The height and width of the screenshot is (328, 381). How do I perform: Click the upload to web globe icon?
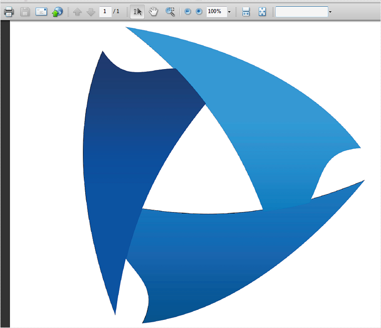pyautogui.click(x=57, y=11)
